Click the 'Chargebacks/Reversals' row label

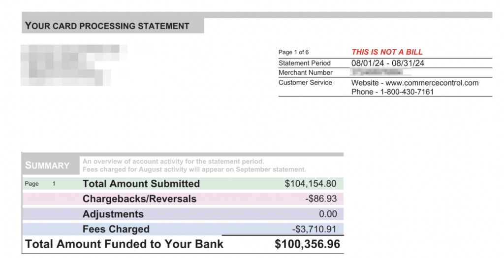139,199
